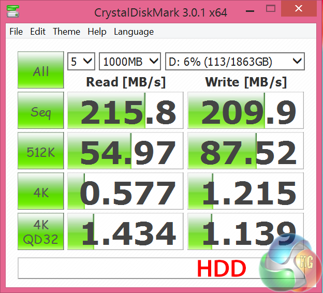
Task: Open the test run count dropdown showing 5
Action: [x=81, y=62]
